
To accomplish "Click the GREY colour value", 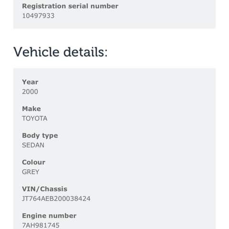I will (x=31, y=172).
